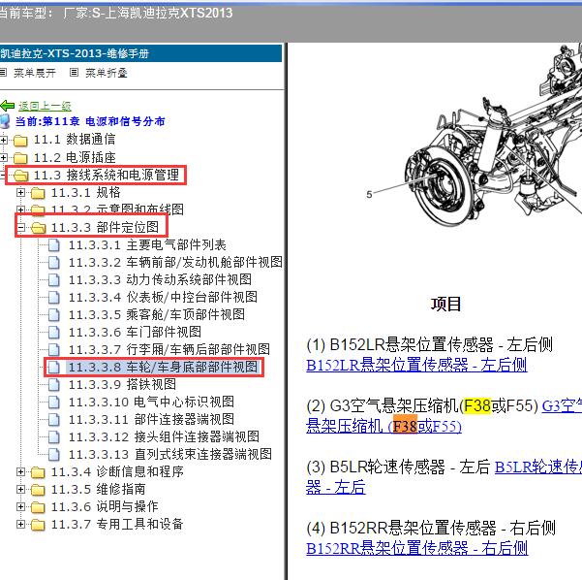
Task: Click page icon of 11.3.3.11 部件连接器端视图
Action: click(x=54, y=420)
